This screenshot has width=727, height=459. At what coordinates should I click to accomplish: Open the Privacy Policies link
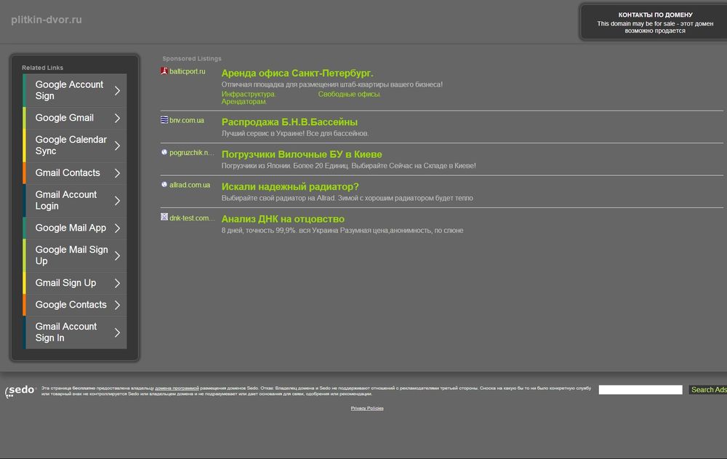tap(367, 408)
